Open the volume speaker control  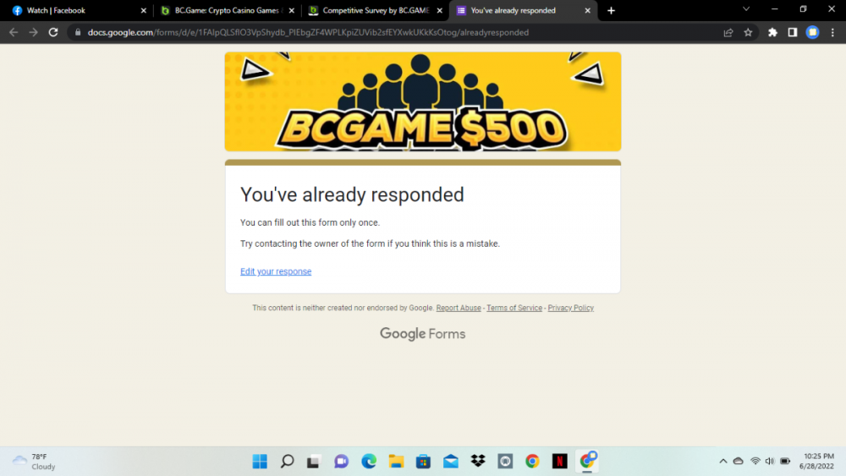pos(769,462)
